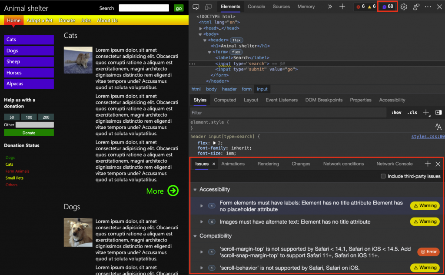
Task: Add a drawer tool with plus icon
Action: pyautogui.click(x=428, y=164)
